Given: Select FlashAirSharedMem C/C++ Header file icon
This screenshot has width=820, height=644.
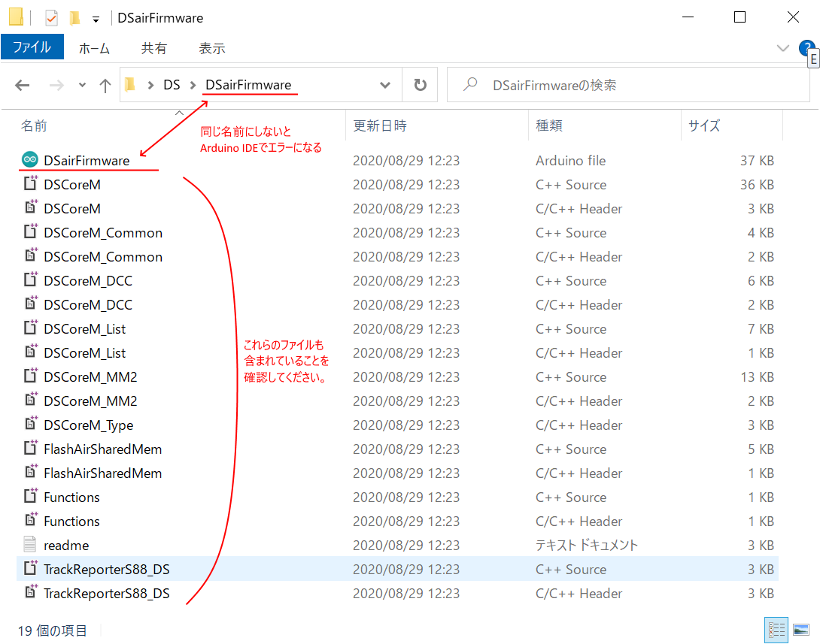Looking at the screenshot, I should [30, 472].
